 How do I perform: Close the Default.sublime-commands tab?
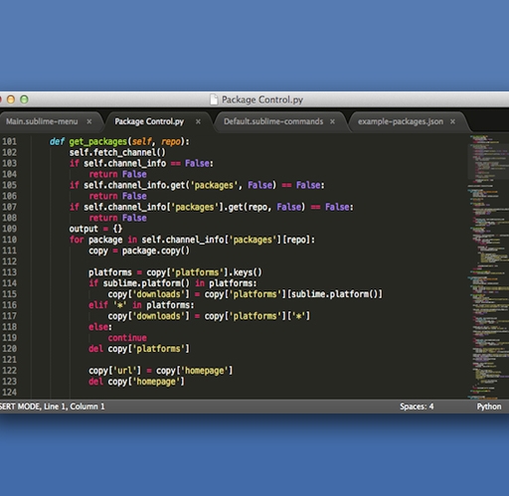332,121
